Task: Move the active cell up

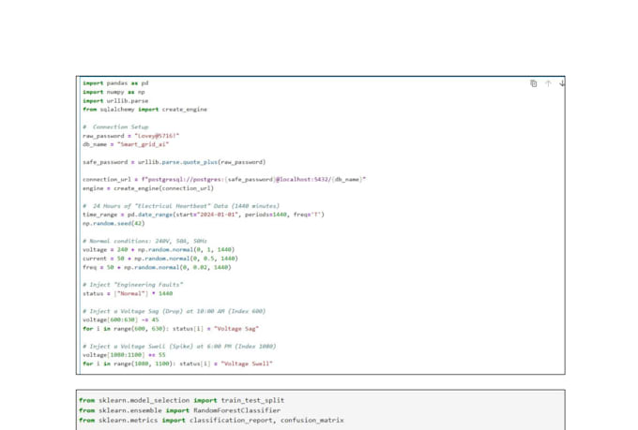Action: pyautogui.click(x=548, y=83)
